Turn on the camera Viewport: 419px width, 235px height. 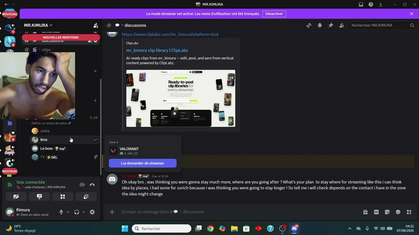[x=16, y=196]
